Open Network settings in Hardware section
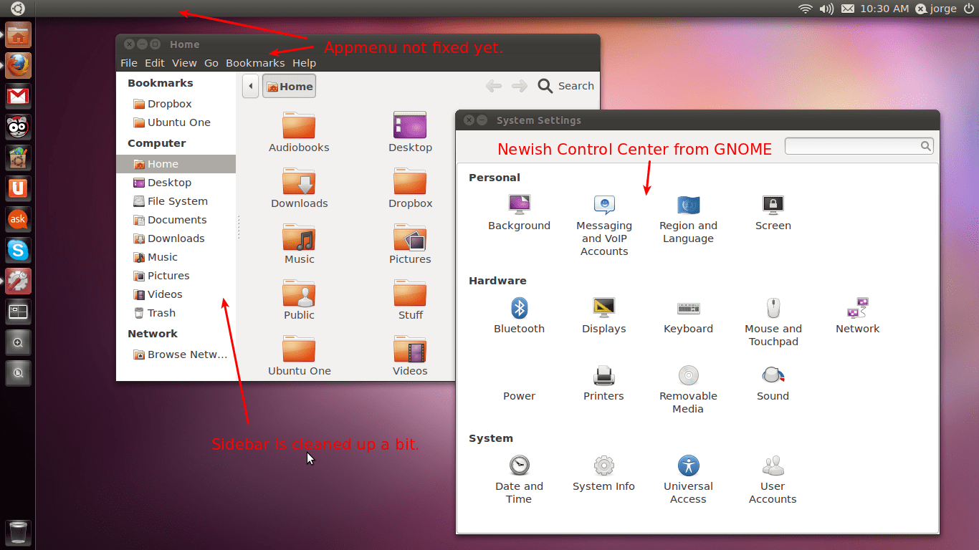Screen dimensions: 979x550 tap(857, 316)
